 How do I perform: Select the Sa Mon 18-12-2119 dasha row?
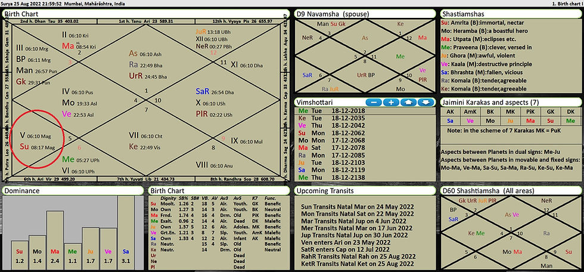pos(365,170)
